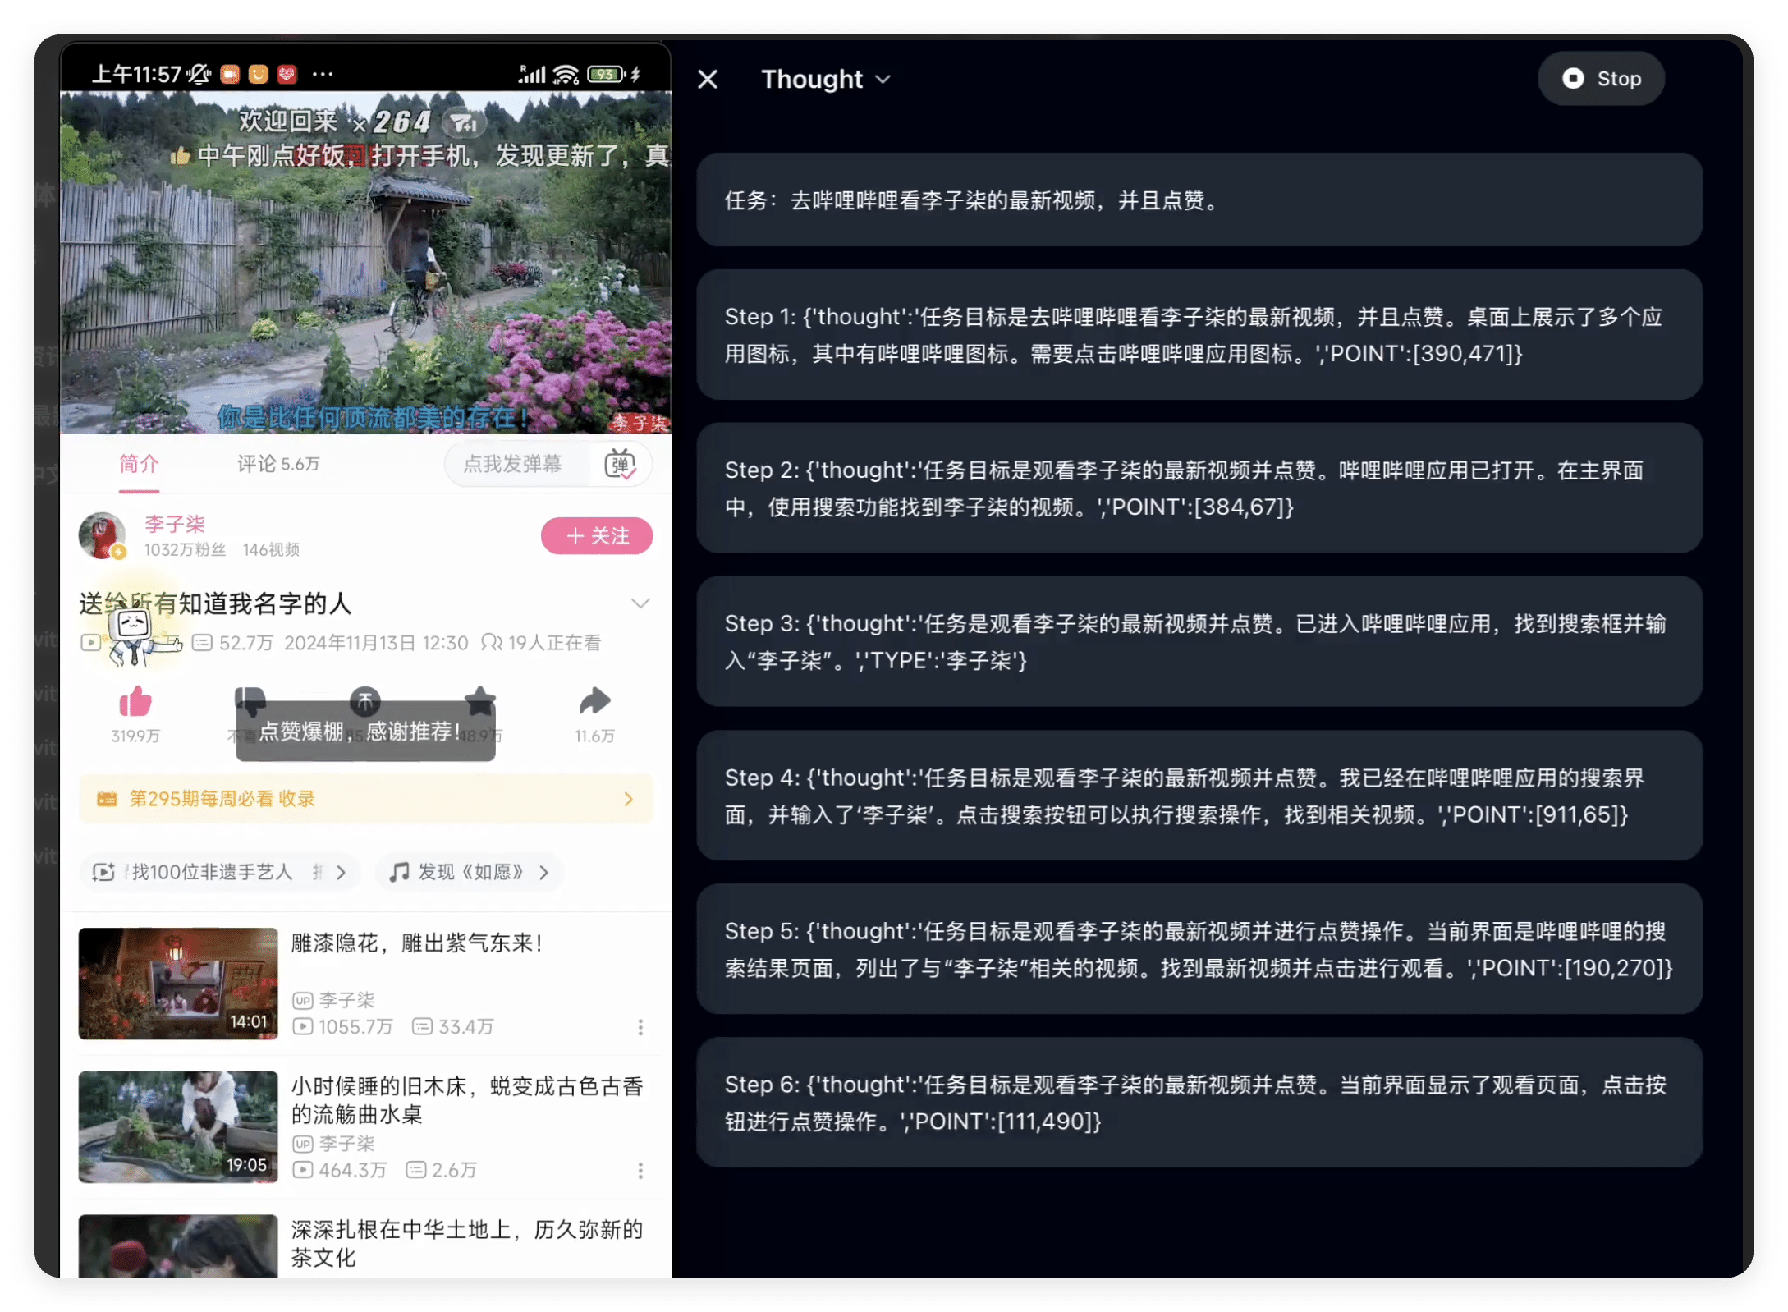Toggle the danmaku display icon
The image size is (1788, 1312).
coord(621,464)
